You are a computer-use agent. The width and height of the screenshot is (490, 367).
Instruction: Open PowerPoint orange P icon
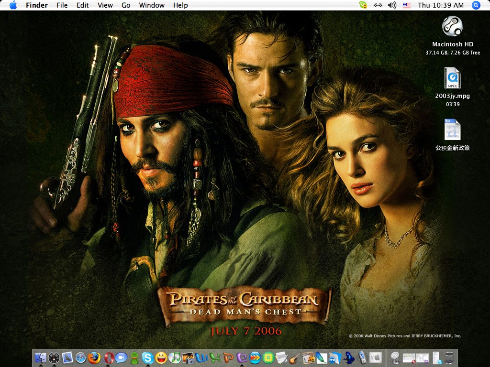[228, 357]
